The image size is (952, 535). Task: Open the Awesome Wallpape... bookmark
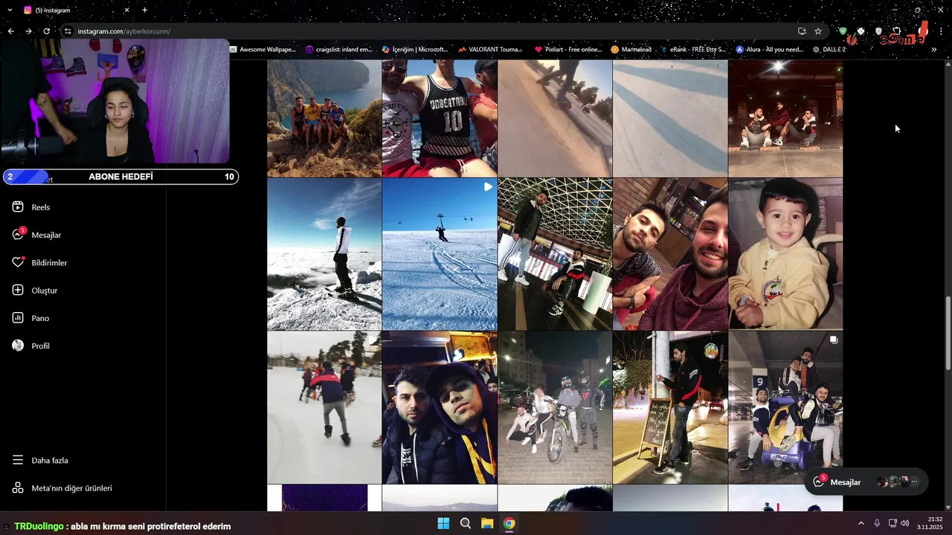[x=263, y=50]
